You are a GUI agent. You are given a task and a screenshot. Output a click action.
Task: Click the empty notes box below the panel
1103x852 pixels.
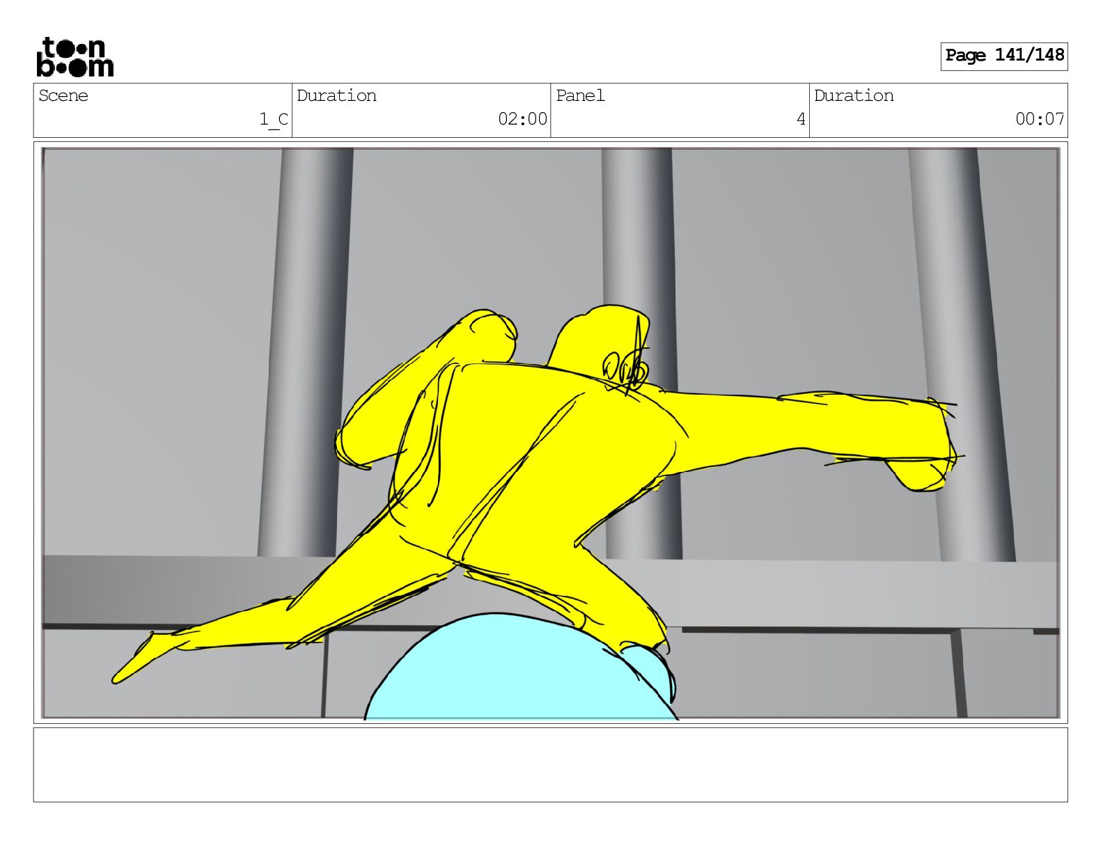tap(550, 764)
